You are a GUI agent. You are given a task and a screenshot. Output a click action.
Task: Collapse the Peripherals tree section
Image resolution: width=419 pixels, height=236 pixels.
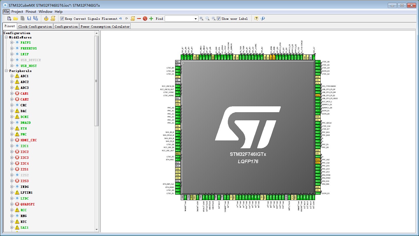6,71
